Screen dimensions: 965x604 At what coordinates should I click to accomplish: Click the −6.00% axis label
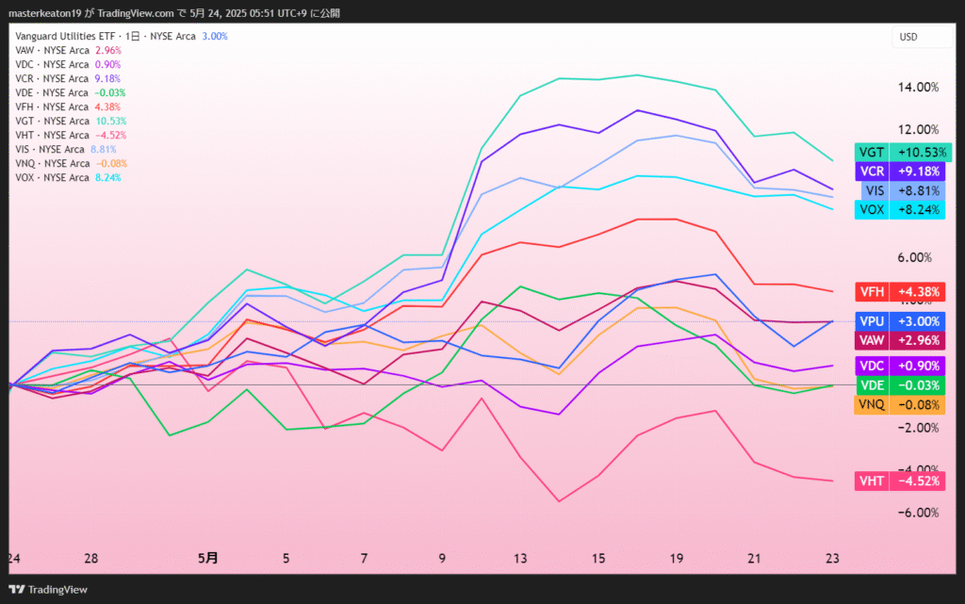(916, 513)
